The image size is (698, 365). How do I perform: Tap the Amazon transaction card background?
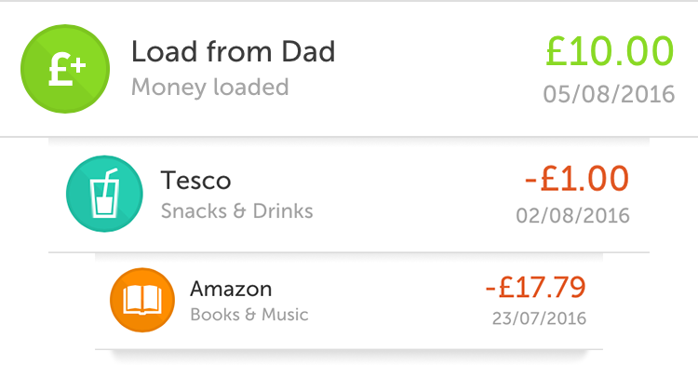[349, 302]
